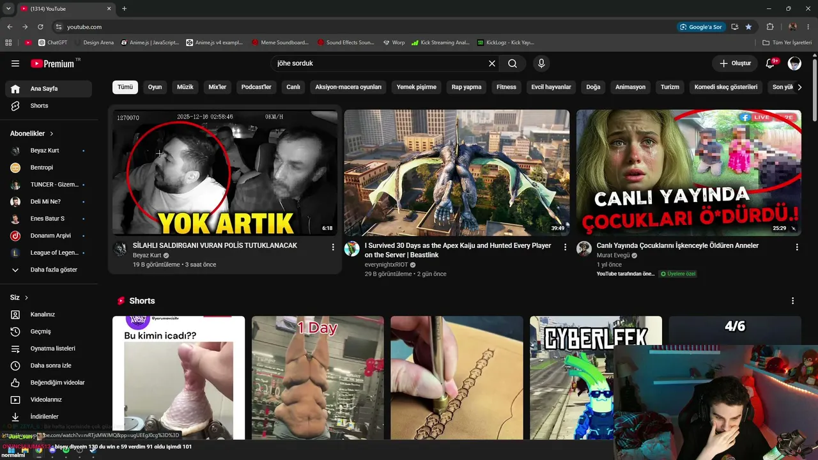Select the Tümü filter chip
This screenshot has height=460, width=818.
coord(125,87)
